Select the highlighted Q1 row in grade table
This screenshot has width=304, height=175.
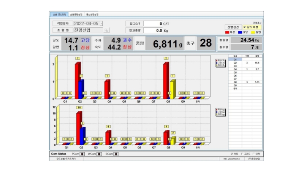(x=235, y=60)
